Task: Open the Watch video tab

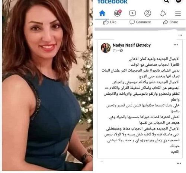Action: pos(132,13)
